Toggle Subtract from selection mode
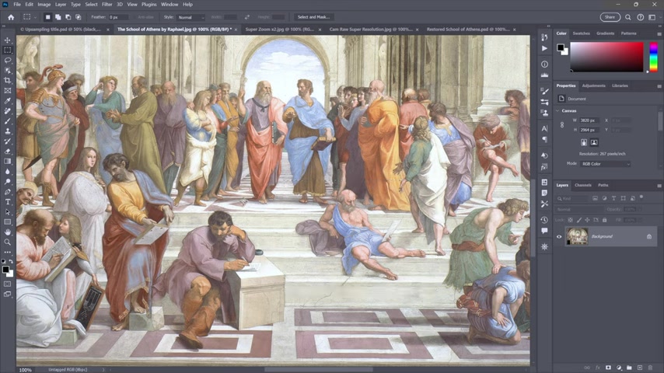 (68, 17)
